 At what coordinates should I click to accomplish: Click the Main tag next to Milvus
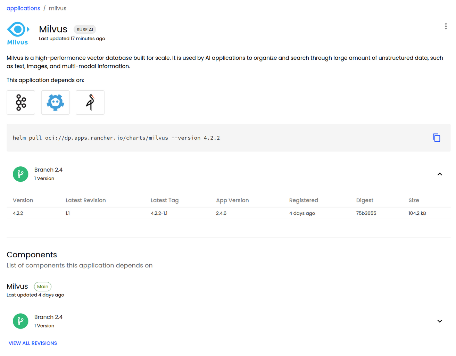point(43,287)
